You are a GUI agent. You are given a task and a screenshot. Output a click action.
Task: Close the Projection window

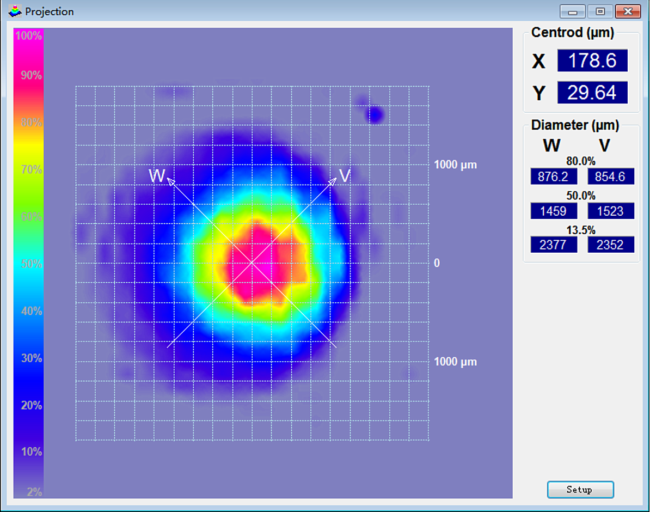(x=628, y=11)
